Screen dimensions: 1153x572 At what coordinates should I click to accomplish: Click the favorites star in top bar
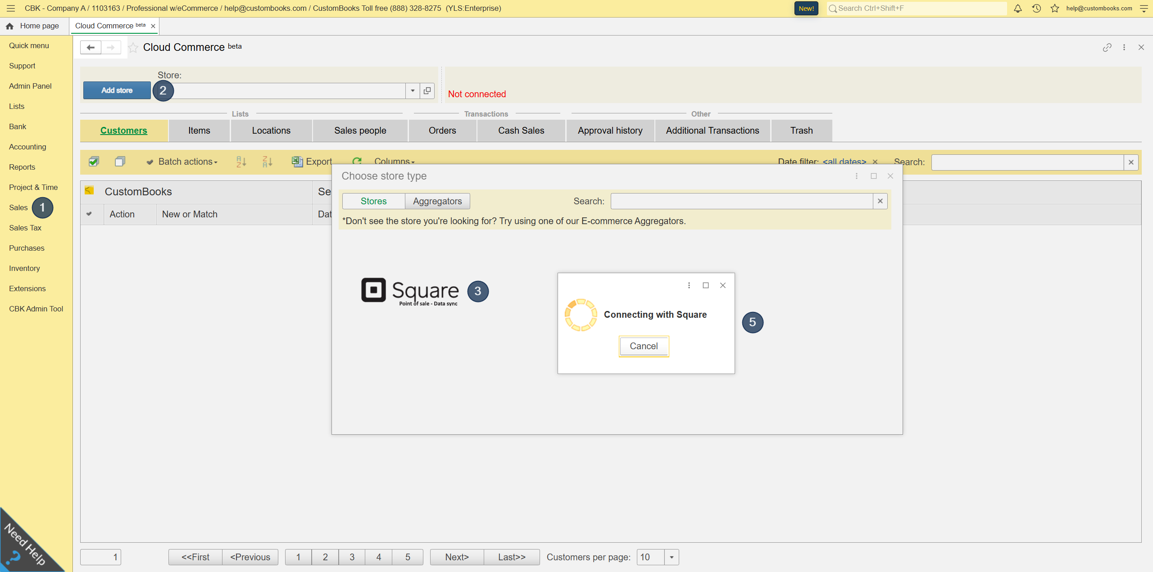coord(1055,8)
